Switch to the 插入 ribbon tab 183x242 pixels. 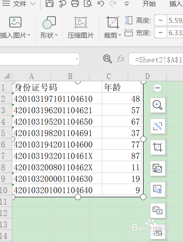(176, 4)
